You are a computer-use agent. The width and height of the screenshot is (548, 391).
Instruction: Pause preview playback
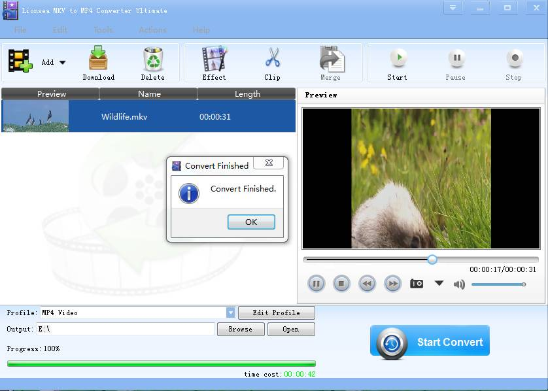tap(317, 284)
